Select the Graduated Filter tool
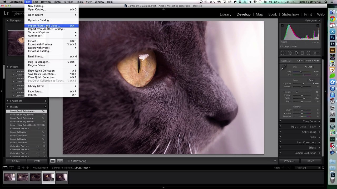Screen dimensions: 337x189 (x=302, y=53)
